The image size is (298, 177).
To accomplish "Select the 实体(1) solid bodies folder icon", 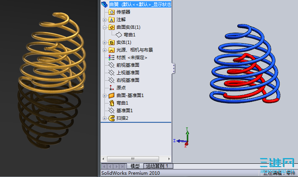I will pyautogui.click(x=112, y=42).
